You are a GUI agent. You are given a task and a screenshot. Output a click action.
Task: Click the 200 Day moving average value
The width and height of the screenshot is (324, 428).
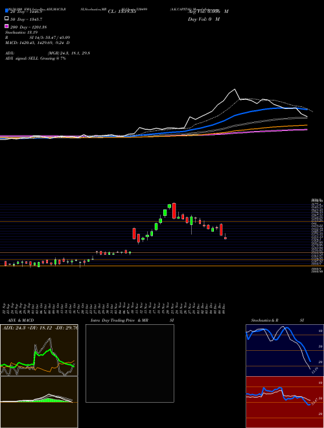coord(29,27)
